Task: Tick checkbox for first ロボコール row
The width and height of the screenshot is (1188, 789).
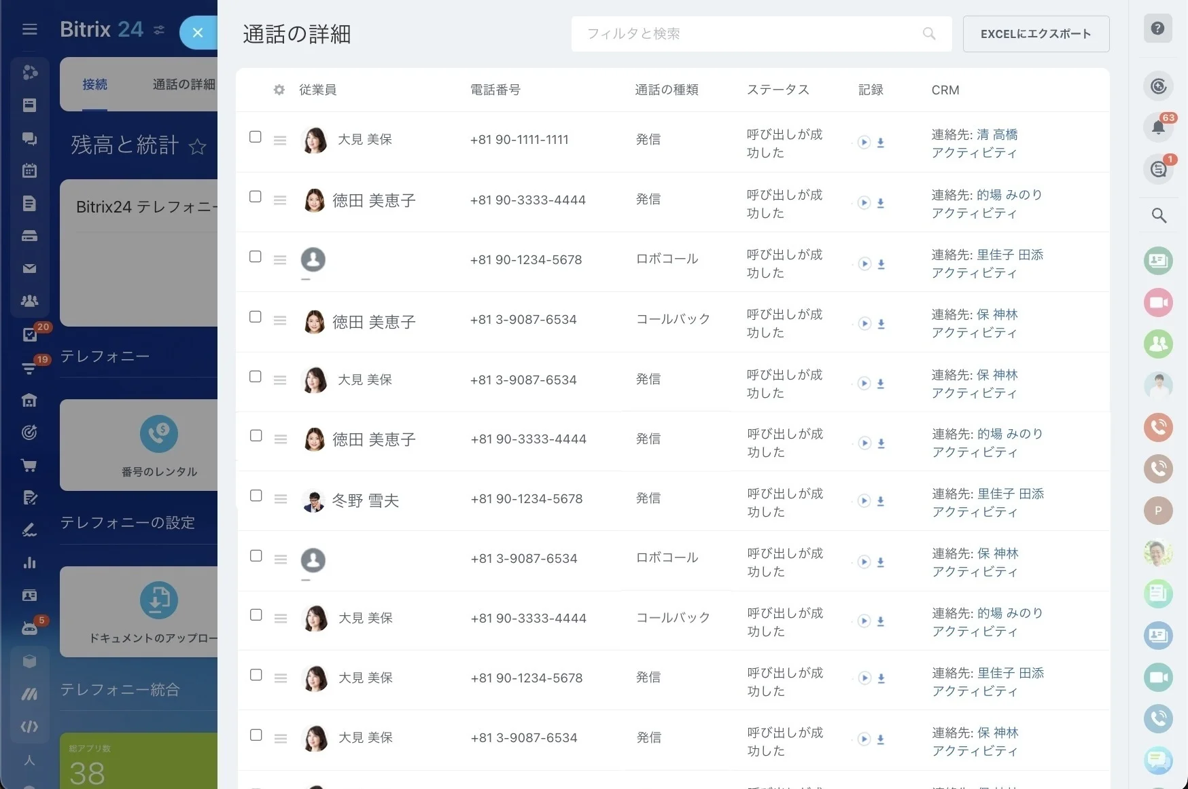Action: [x=256, y=257]
